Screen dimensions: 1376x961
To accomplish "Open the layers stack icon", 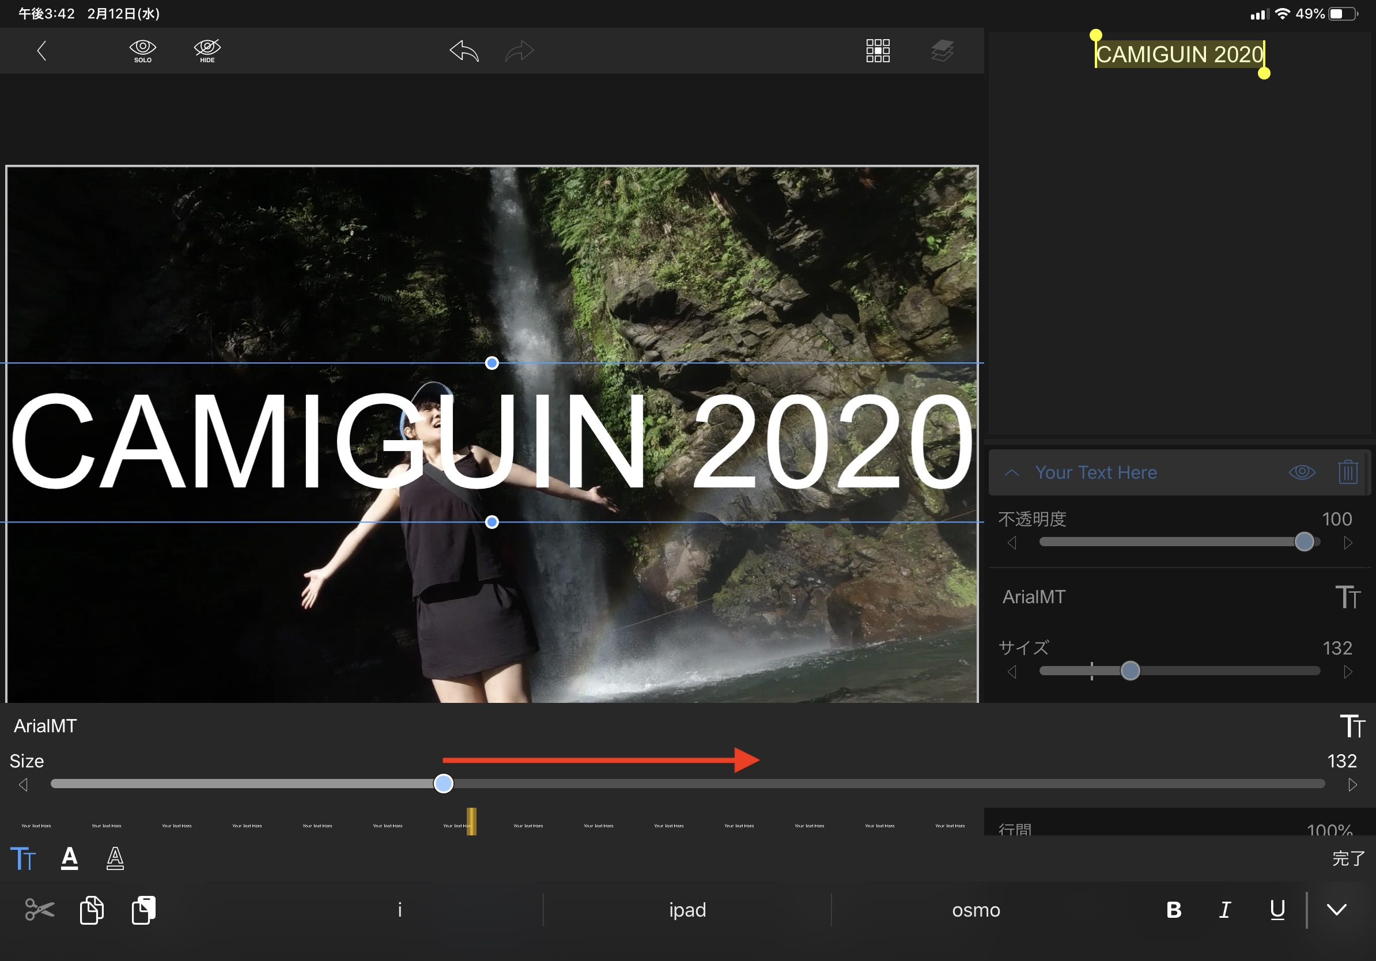I will [x=942, y=51].
